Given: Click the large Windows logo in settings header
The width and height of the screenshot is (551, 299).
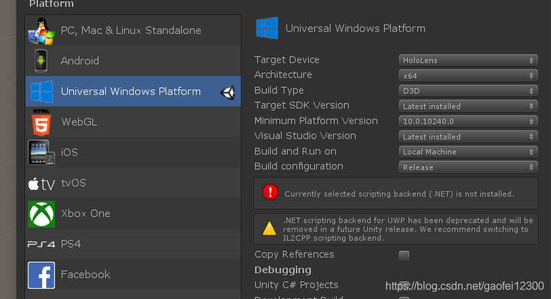Looking at the screenshot, I should tap(267, 28).
